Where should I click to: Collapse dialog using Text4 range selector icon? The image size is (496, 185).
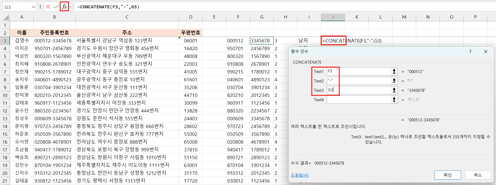tap(394, 100)
